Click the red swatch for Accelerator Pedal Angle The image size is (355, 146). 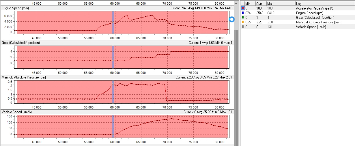click(243, 8)
